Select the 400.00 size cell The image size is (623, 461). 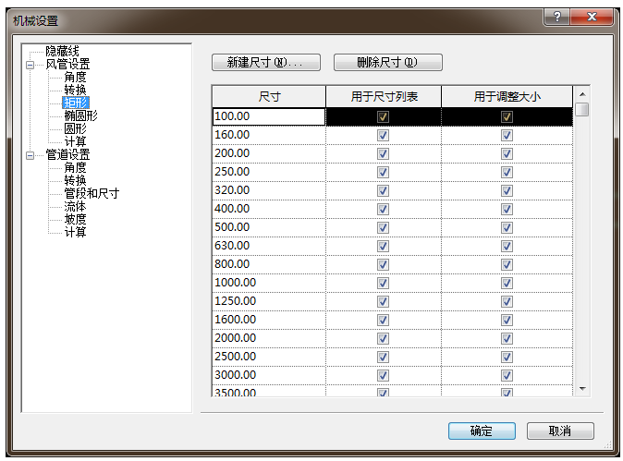269,209
